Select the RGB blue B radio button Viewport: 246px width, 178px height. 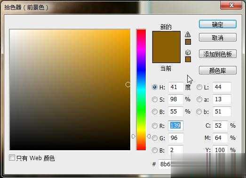point(155,150)
